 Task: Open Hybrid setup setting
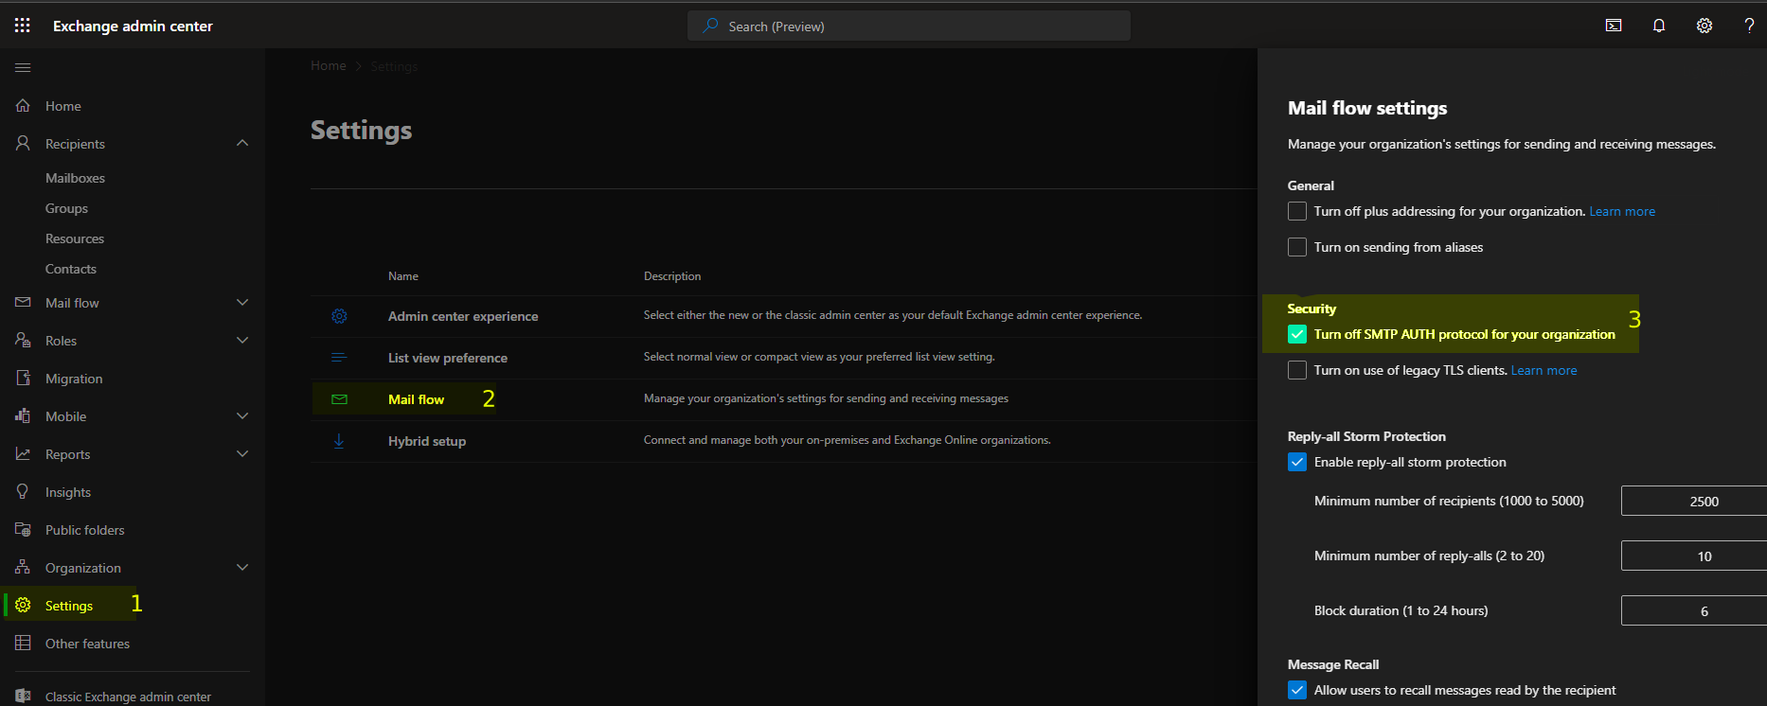[427, 441]
